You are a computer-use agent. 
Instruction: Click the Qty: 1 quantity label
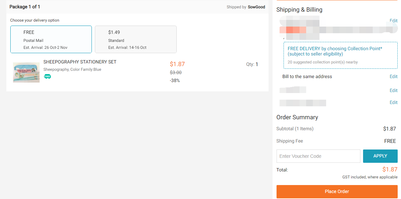pos(252,64)
